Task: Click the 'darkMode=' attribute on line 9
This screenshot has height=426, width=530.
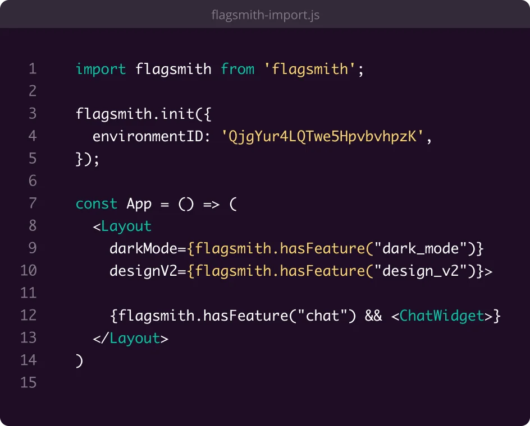Action: pyautogui.click(x=148, y=248)
